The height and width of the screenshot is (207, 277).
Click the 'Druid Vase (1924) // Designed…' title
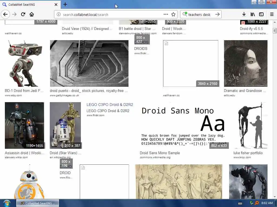(x=87, y=29)
